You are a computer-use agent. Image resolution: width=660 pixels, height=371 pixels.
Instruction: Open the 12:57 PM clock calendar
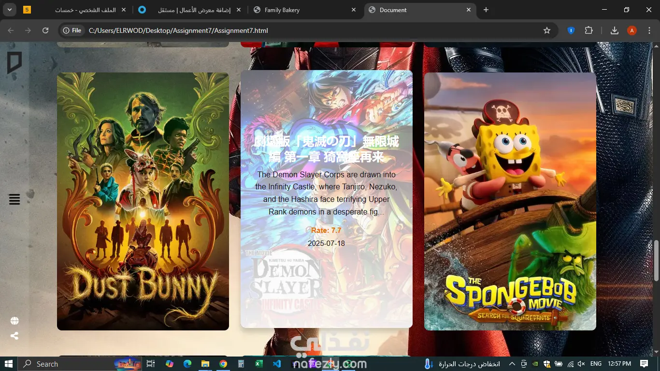(x=619, y=364)
